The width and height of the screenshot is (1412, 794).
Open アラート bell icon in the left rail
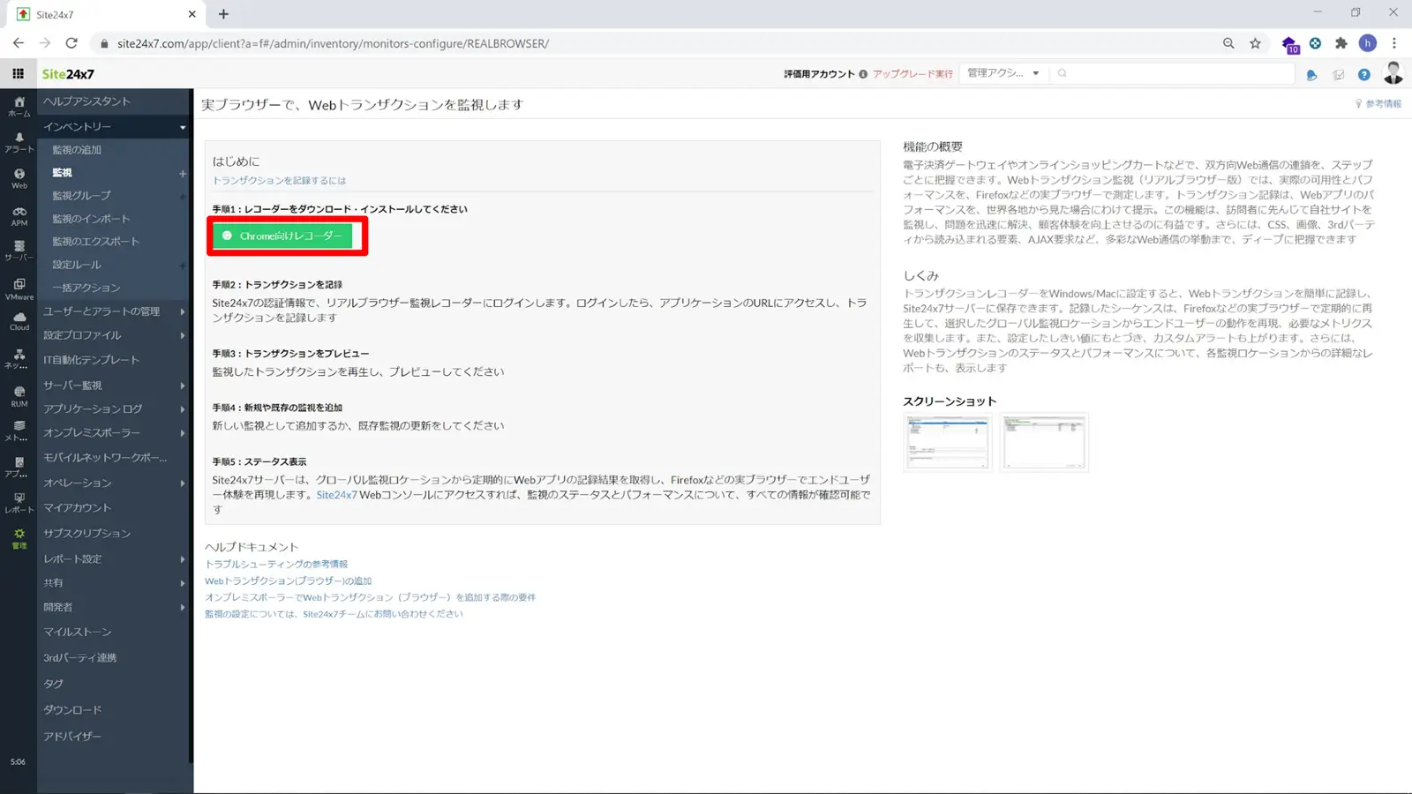click(x=19, y=143)
